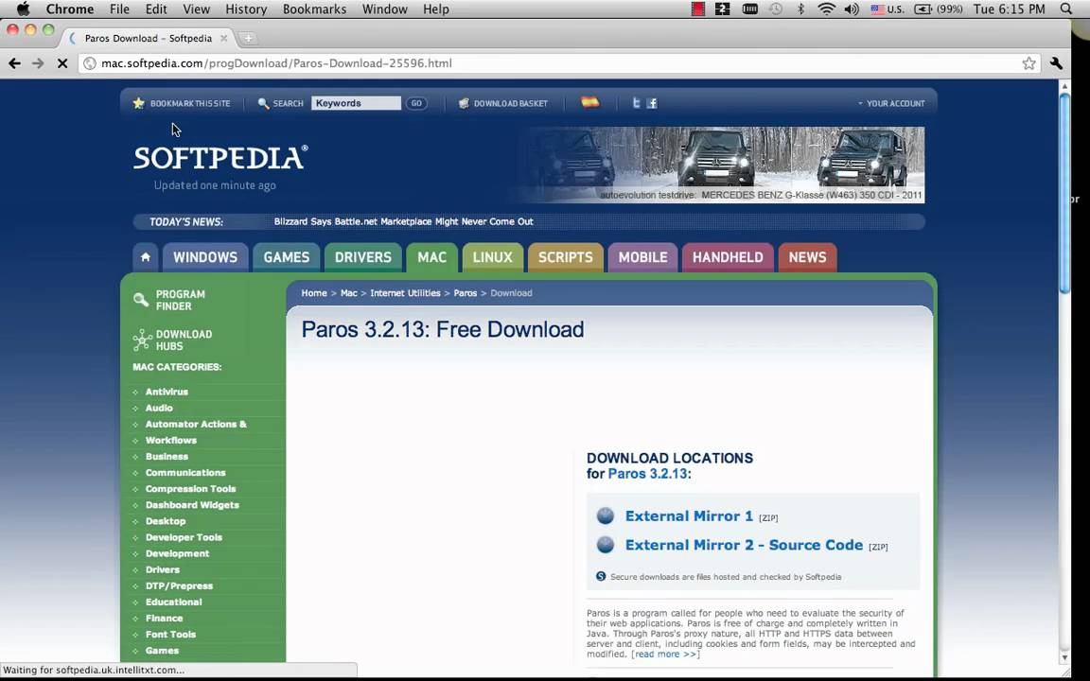Open the Bookmarks menu

coord(314,9)
